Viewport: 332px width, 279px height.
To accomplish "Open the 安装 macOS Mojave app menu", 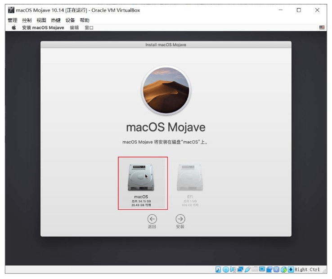I will pyautogui.click(x=43, y=27).
